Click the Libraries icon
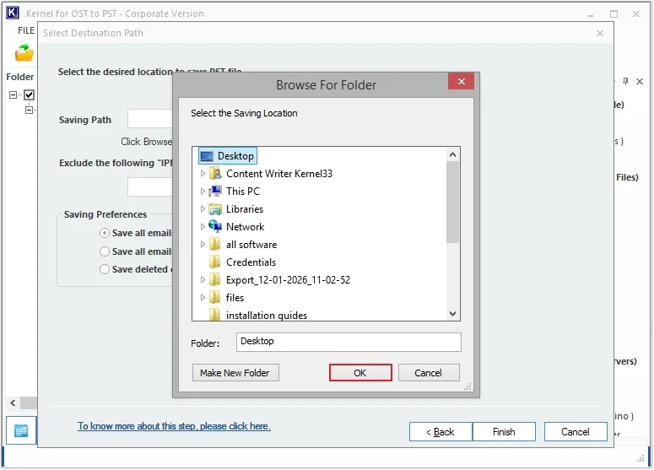Screen dimensions: 654x470 point(215,209)
